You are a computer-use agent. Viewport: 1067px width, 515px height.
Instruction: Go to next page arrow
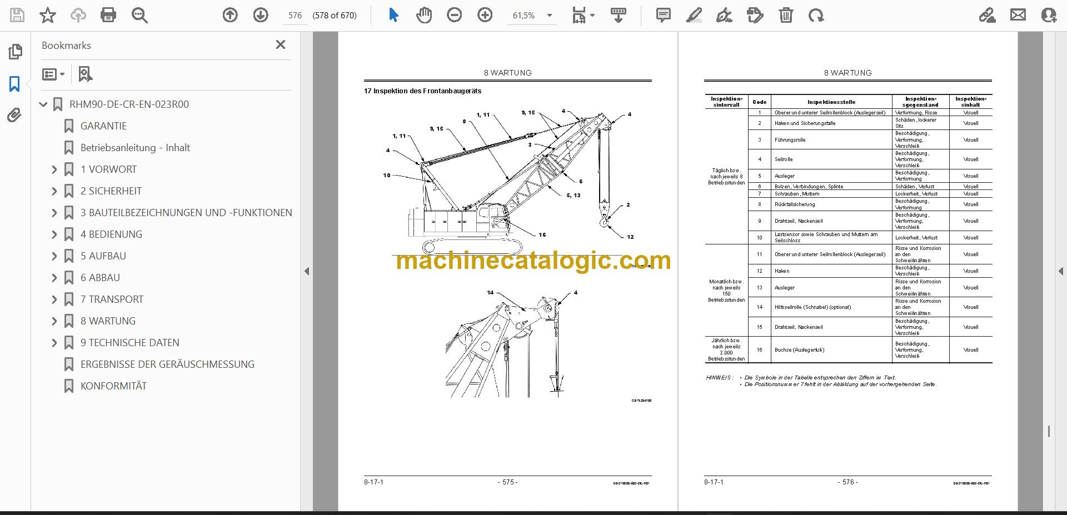[261, 15]
